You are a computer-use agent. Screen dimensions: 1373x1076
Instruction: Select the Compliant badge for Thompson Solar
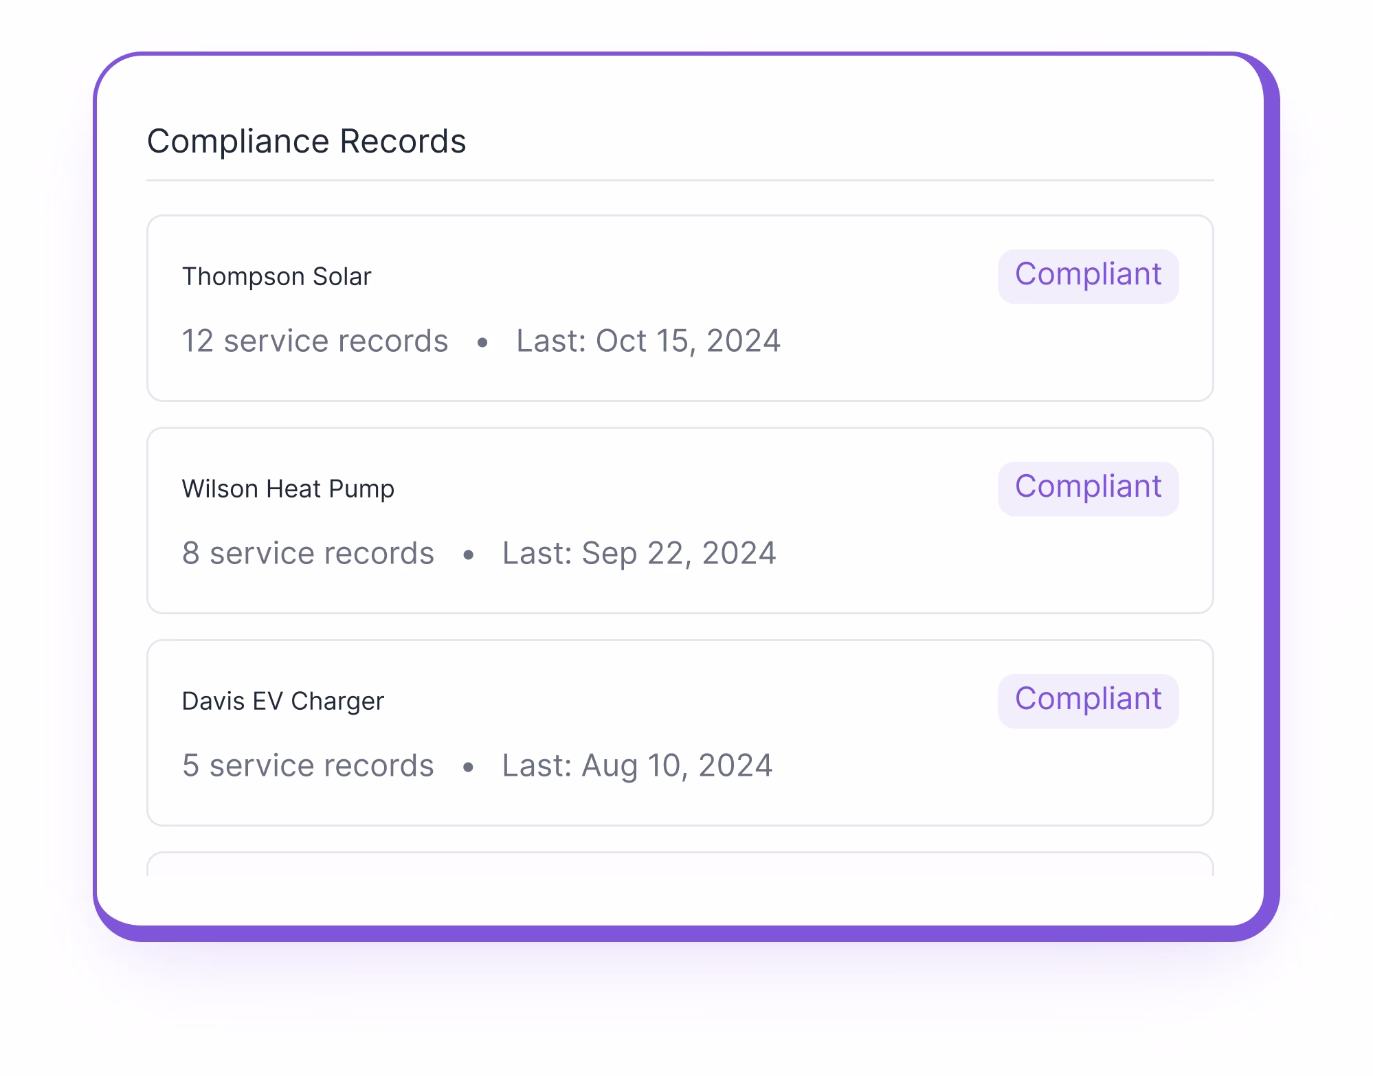coord(1088,276)
